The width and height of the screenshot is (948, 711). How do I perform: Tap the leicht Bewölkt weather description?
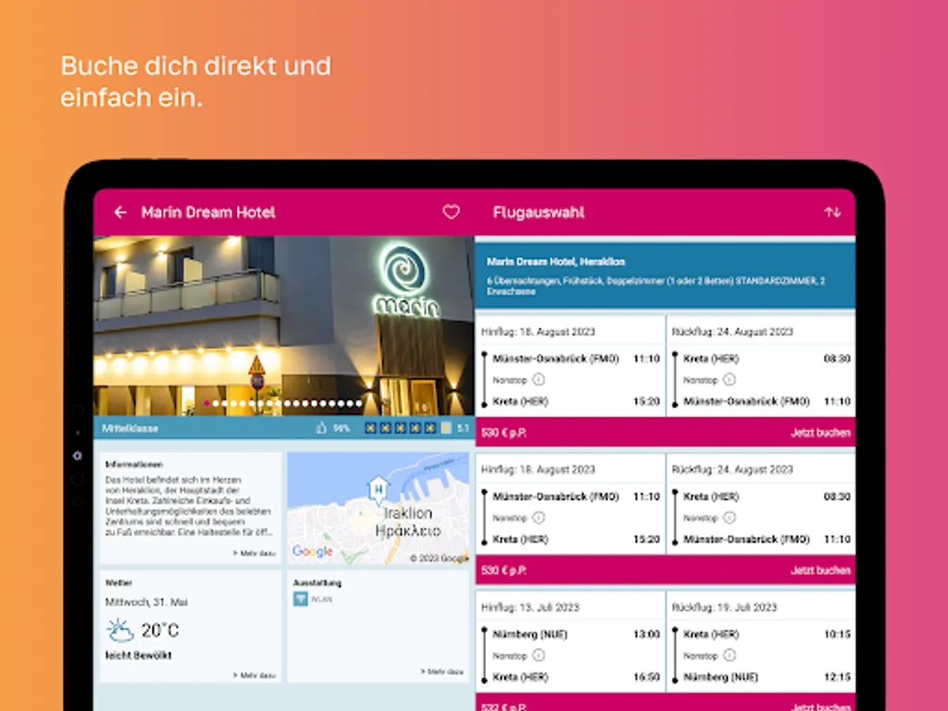138,656
